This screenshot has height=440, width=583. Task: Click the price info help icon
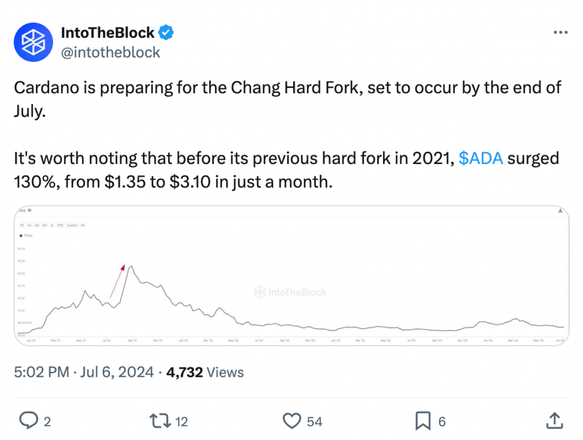[x=30, y=211]
